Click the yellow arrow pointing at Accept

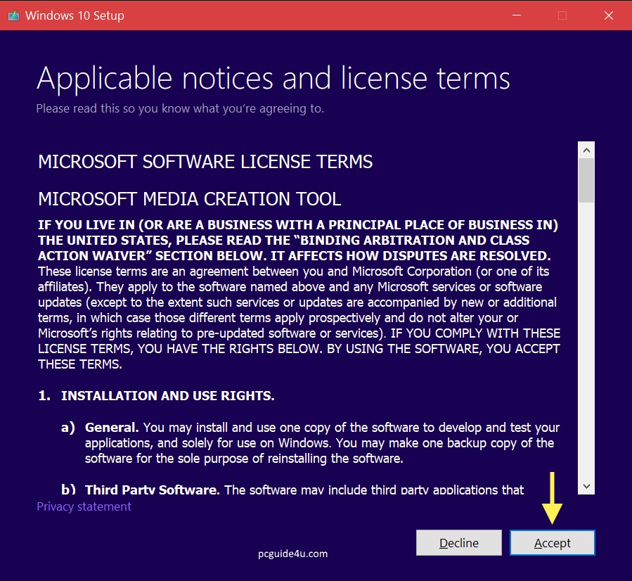[552, 497]
